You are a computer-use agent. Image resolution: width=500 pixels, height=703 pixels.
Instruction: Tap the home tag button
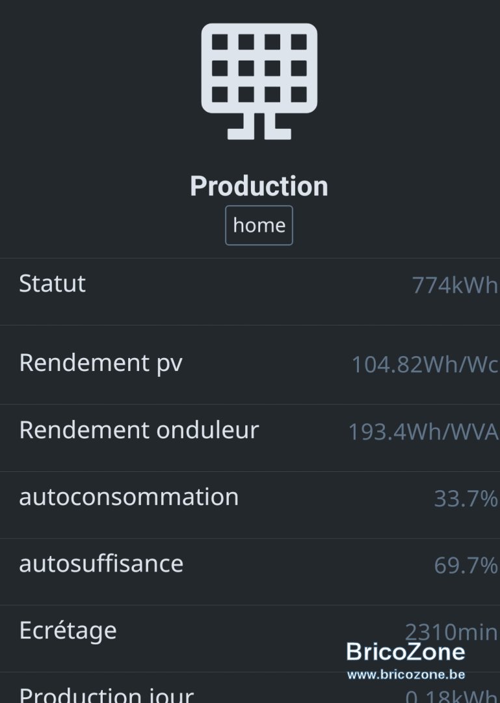(x=259, y=225)
